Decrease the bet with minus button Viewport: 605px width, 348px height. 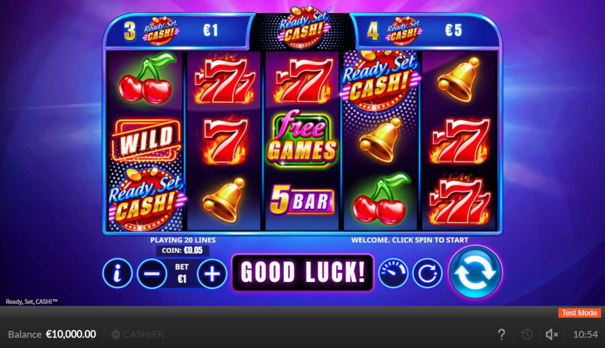152,273
